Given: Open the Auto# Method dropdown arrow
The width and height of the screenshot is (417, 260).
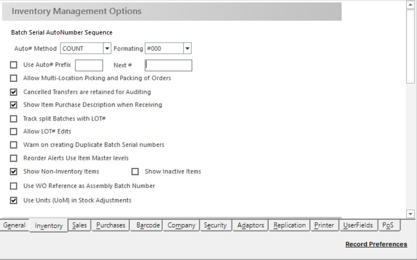Looking at the screenshot, I should (107, 48).
